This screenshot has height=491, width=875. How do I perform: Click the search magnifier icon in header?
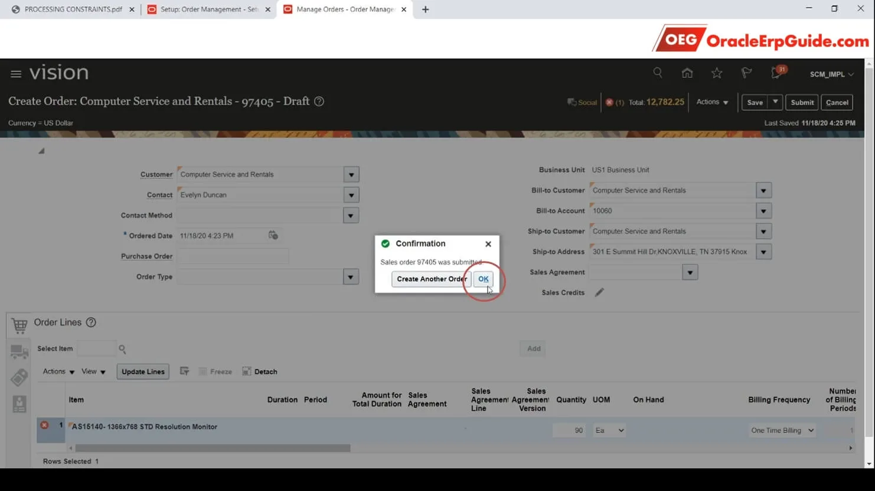tap(657, 73)
